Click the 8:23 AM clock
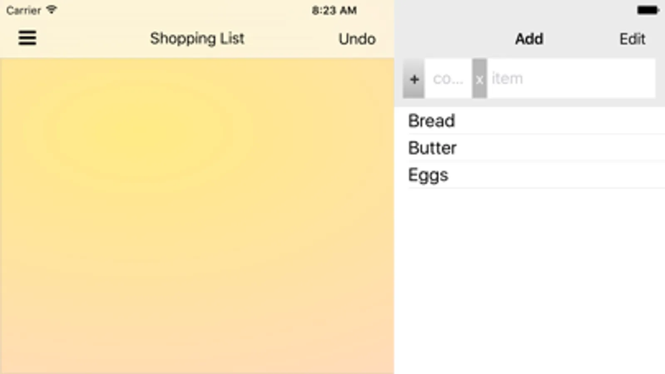 point(334,10)
